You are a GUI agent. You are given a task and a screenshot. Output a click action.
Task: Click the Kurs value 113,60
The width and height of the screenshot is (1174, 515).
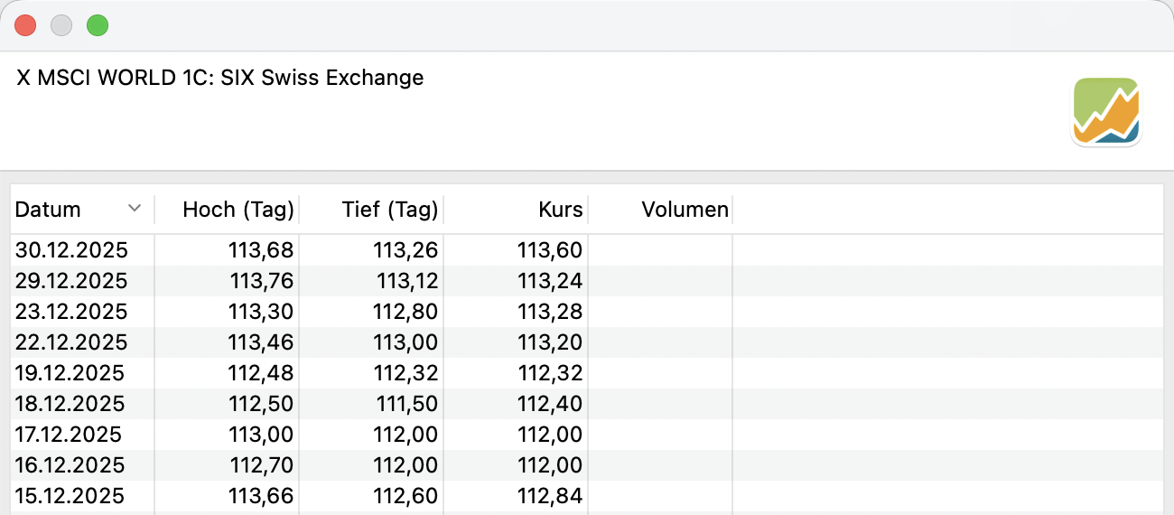pos(550,250)
